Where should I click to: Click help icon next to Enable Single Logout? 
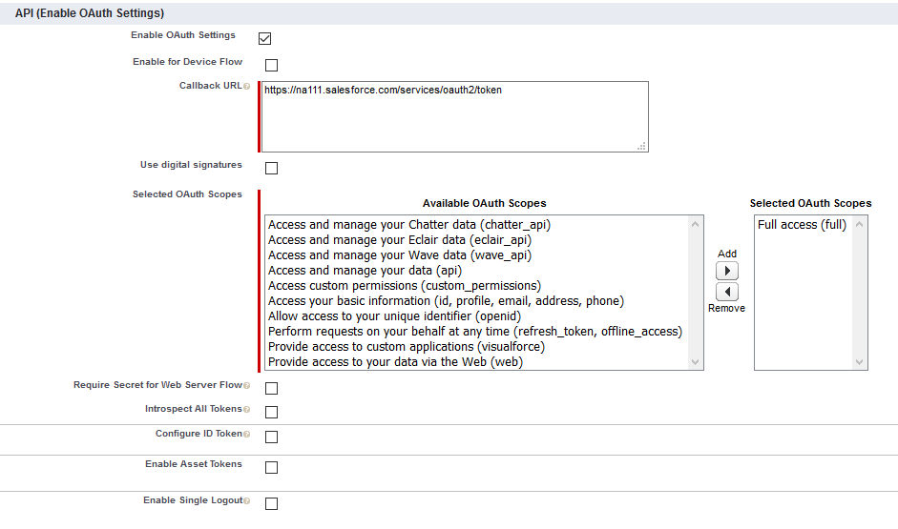click(x=246, y=501)
